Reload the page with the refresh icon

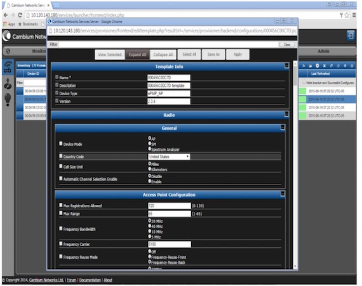click(x=20, y=15)
